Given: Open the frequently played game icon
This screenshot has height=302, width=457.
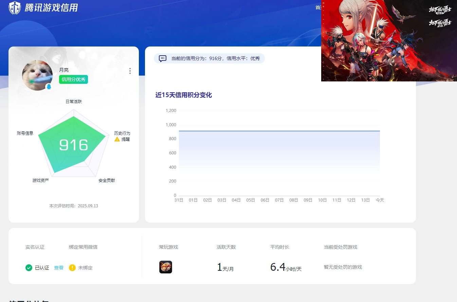Looking at the screenshot, I should click(166, 267).
